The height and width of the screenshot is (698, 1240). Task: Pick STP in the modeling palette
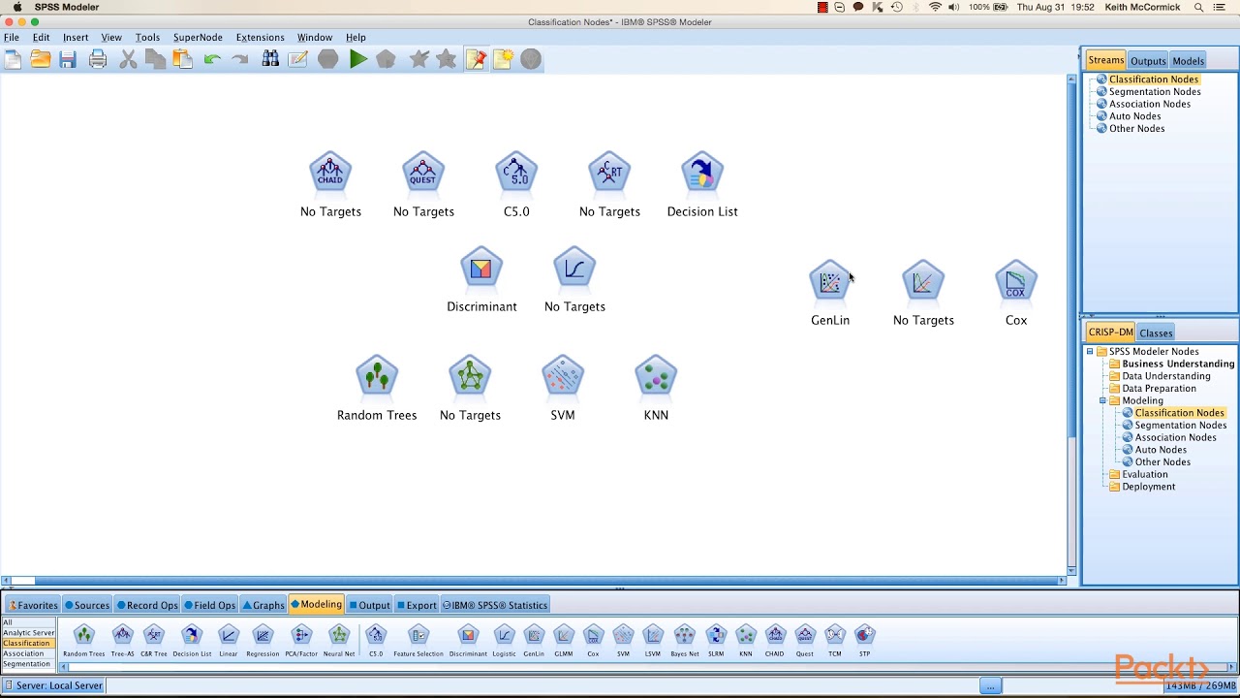point(865,641)
